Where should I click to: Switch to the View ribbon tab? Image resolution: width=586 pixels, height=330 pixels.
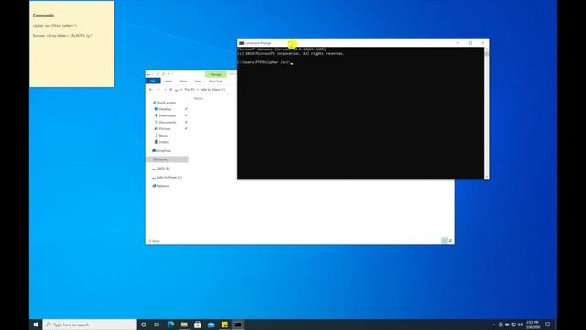(198, 81)
